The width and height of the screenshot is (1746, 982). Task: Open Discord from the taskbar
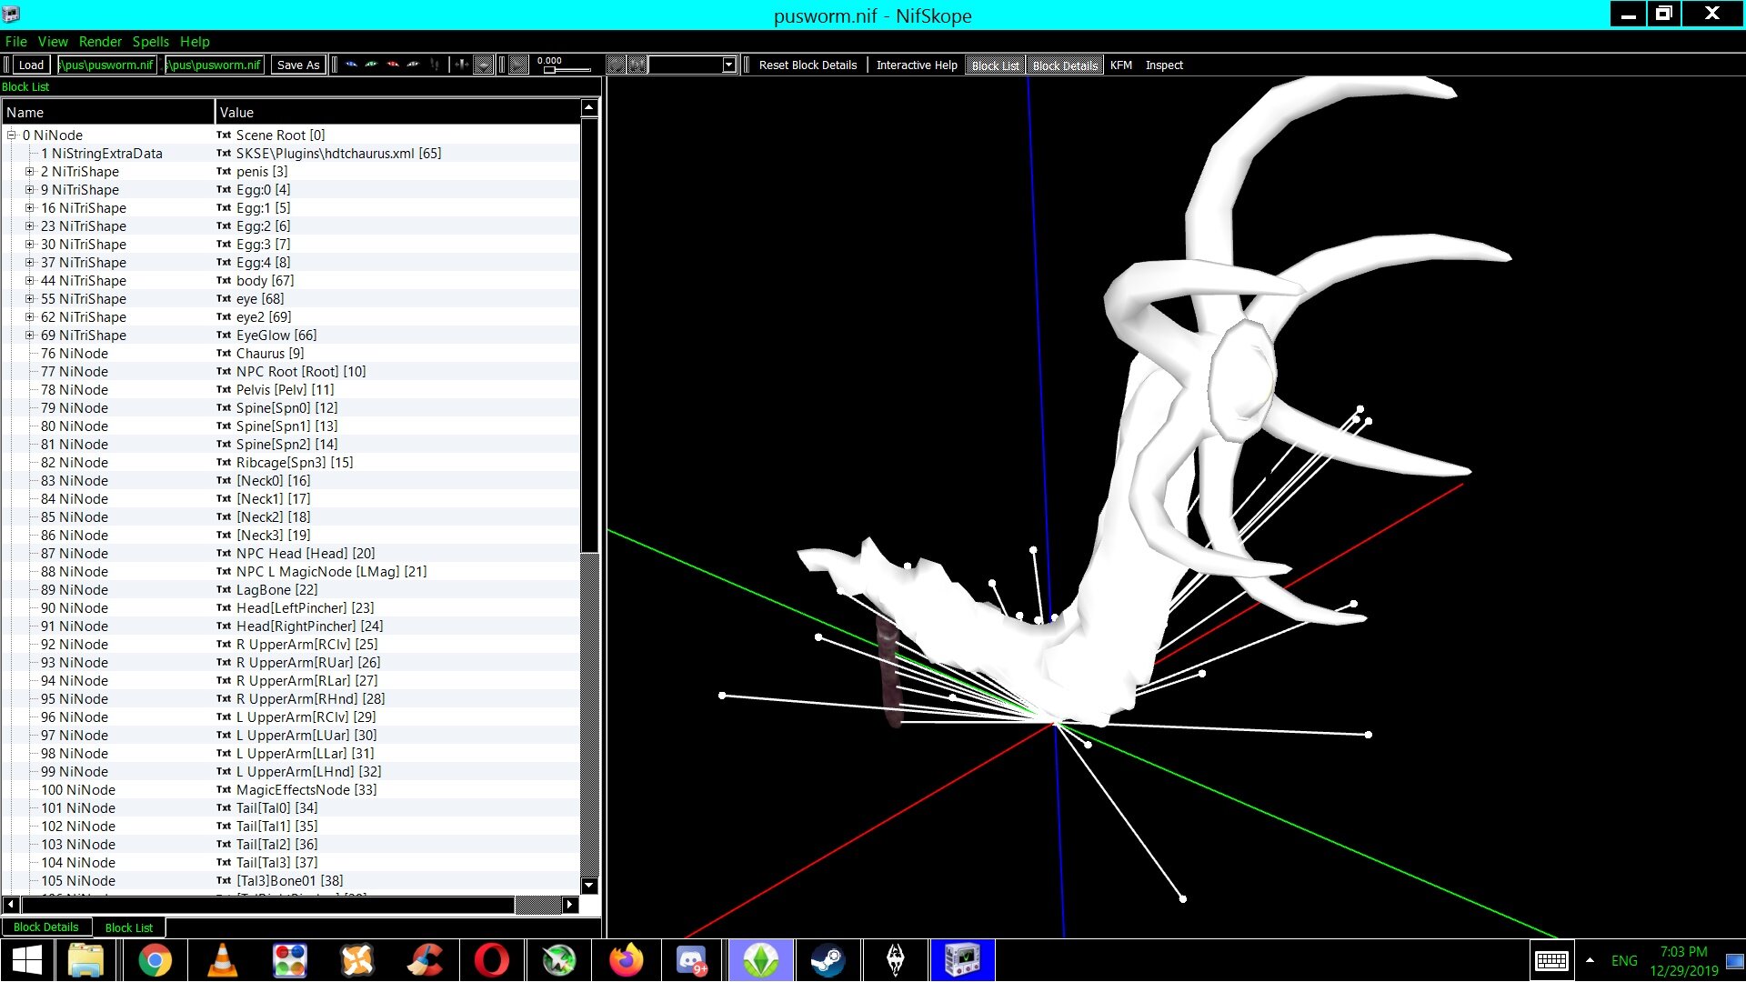pos(693,960)
